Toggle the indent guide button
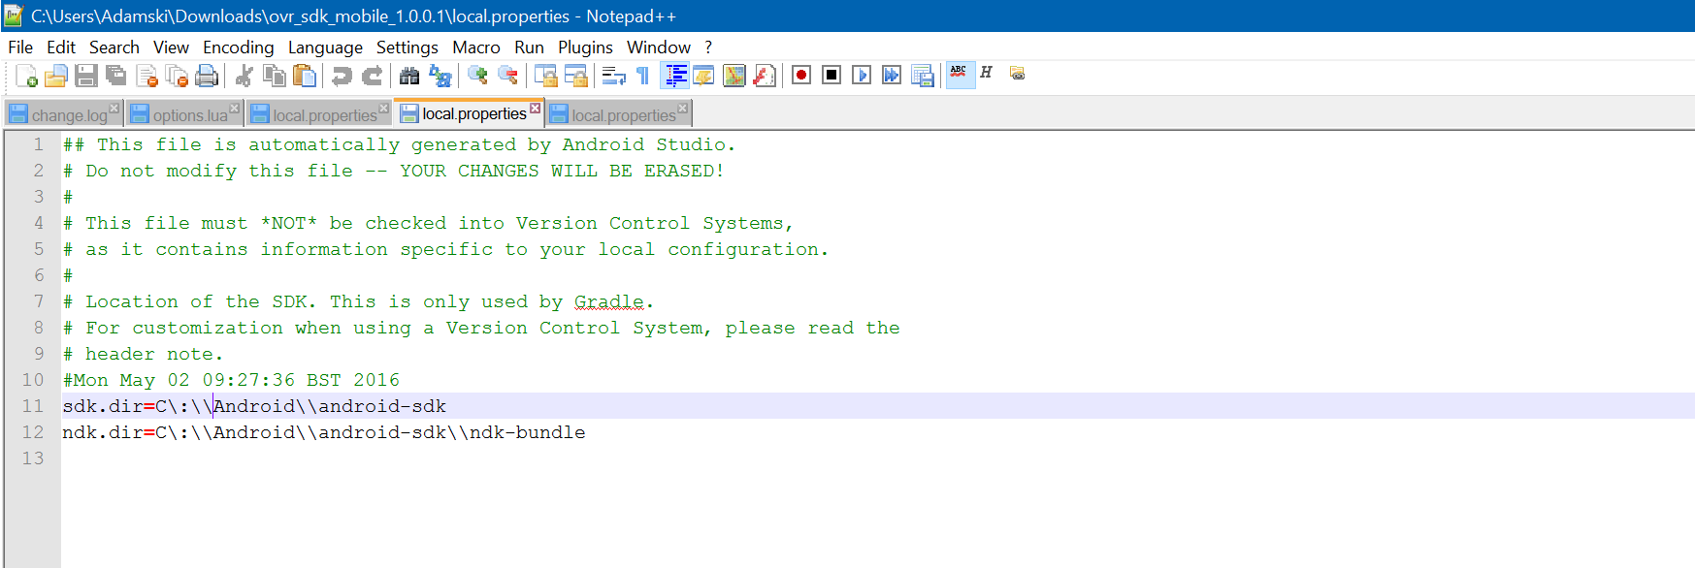 point(675,76)
